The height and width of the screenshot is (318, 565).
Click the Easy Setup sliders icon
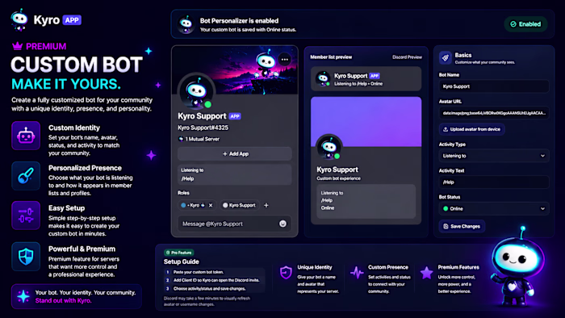[x=26, y=215]
